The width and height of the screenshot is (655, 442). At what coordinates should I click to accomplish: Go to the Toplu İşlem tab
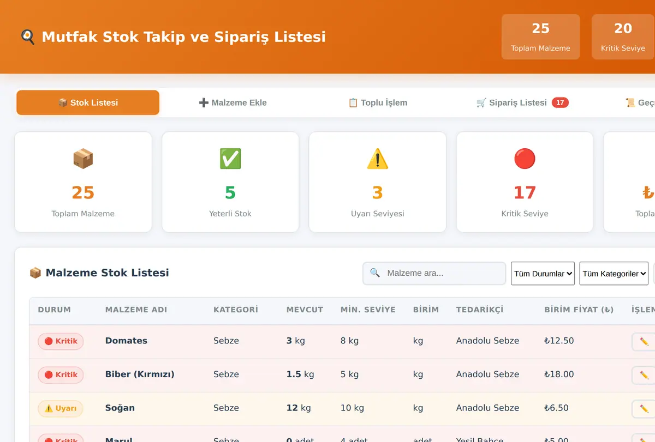[378, 102]
